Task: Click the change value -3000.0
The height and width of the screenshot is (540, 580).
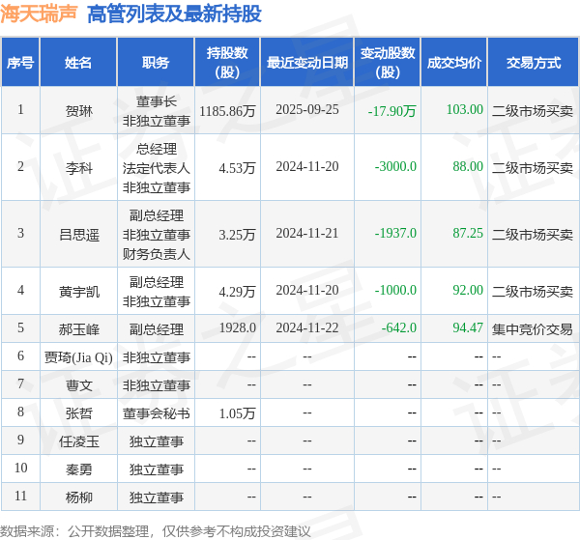Action: click(x=395, y=167)
